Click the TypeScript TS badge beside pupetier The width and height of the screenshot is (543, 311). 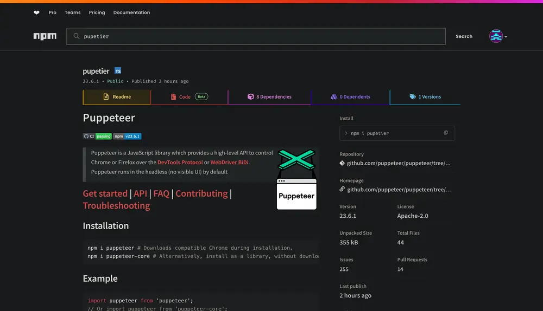pyautogui.click(x=118, y=71)
